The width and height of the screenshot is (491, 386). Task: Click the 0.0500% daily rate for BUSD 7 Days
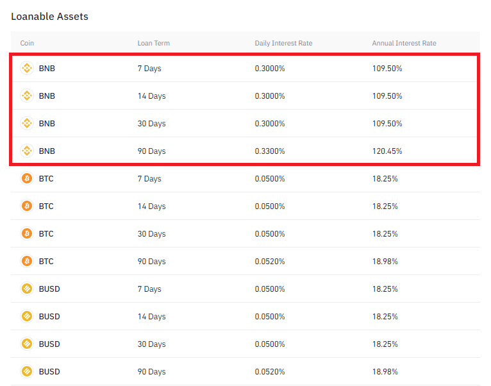[270, 289]
